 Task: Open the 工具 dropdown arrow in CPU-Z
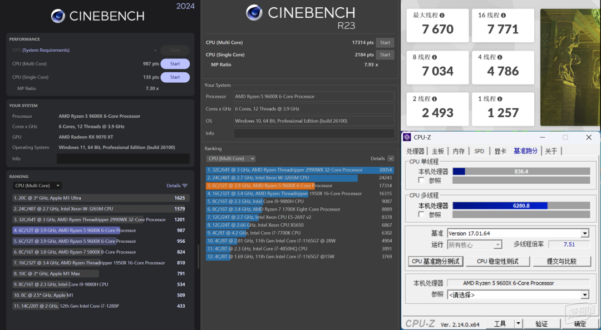pos(518,324)
